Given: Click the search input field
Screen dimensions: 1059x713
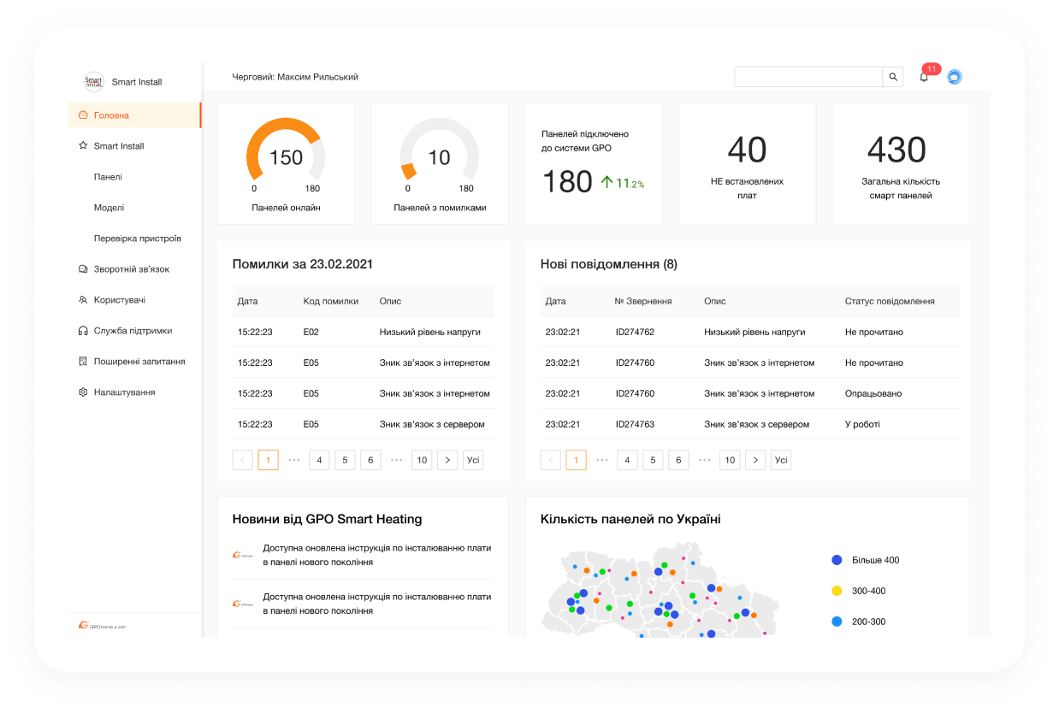Looking at the screenshot, I should point(808,77).
